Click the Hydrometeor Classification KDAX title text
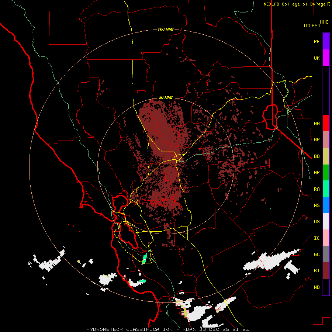Viewport: 332px width, 332px height. tap(168, 329)
